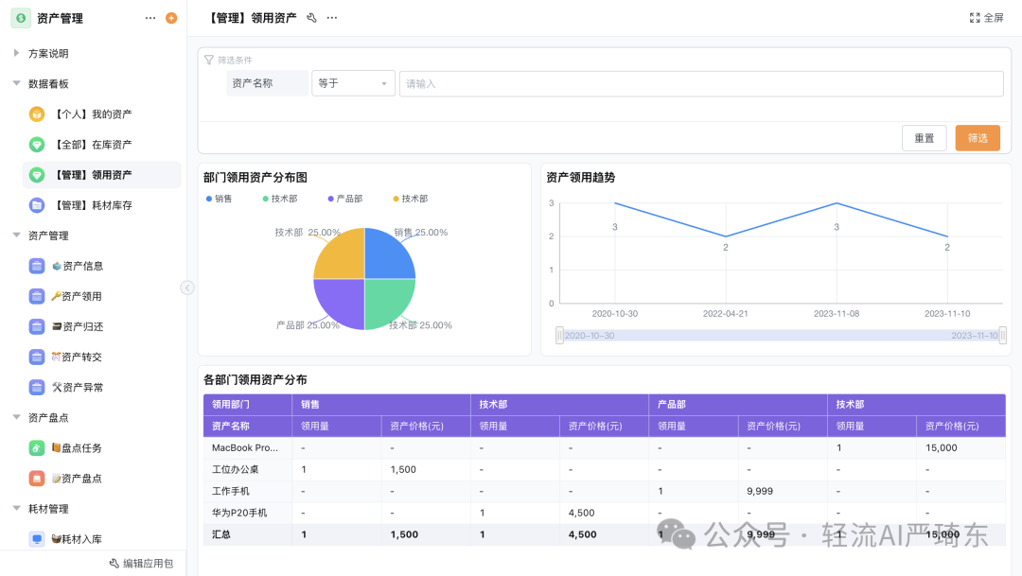Click the orange 筛选 filter button
Screen dimensions: 1022x576
(x=978, y=136)
